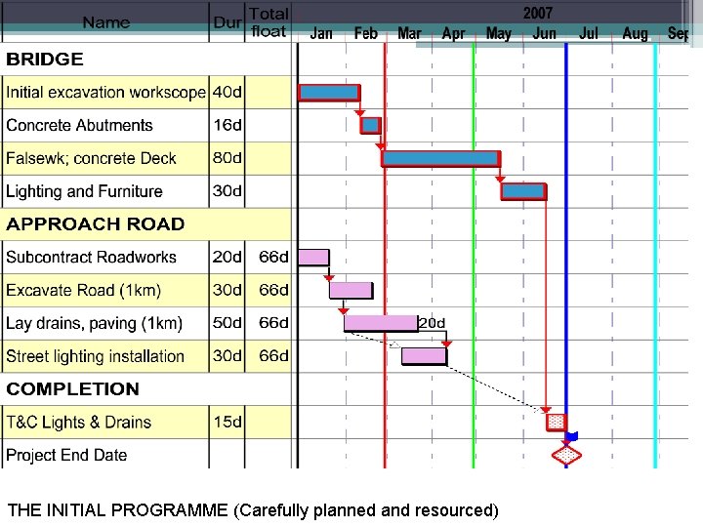Click the Jun month header

point(544,33)
